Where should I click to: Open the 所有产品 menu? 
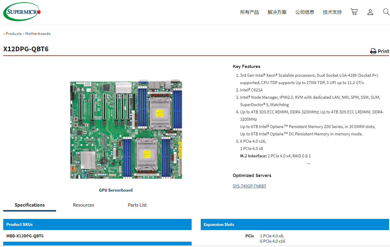coord(249,12)
